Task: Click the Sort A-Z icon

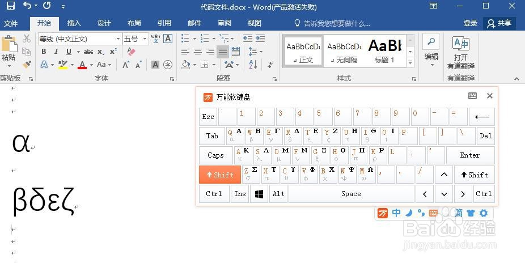Action: [253, 64]
